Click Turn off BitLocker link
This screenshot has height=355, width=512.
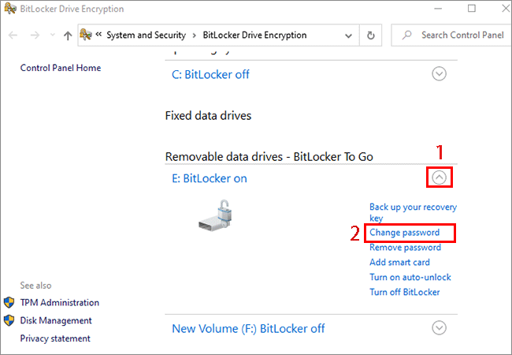pyautogui.click(x=404, y=292)
